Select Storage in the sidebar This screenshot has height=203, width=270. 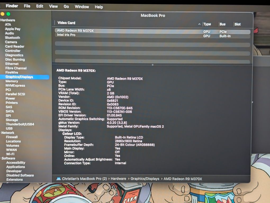click(x=12, y=120)
